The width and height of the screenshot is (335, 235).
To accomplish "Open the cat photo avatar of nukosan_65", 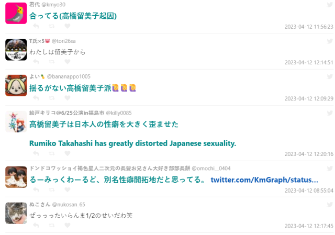I will pos(16,213).
